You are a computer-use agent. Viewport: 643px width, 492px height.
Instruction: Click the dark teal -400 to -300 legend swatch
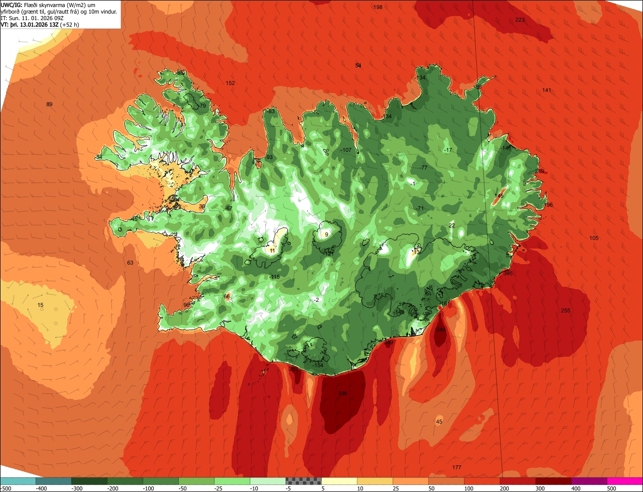click(53, 481)
